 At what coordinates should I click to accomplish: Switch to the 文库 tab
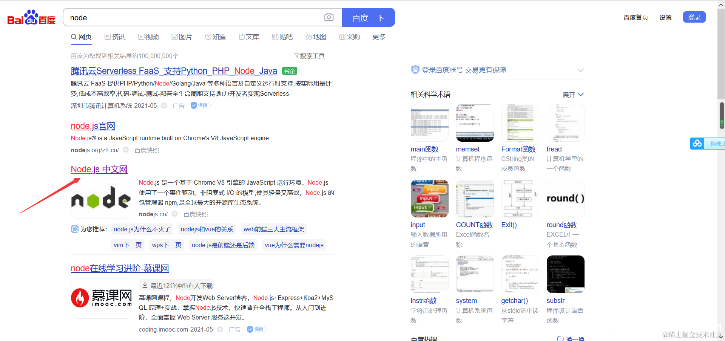tap(249, 37)
